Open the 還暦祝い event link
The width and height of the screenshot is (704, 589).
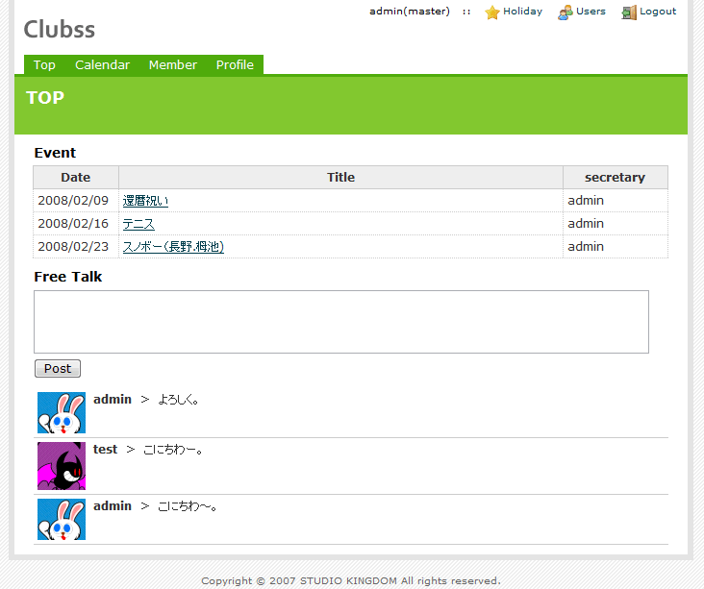point(145,201)
